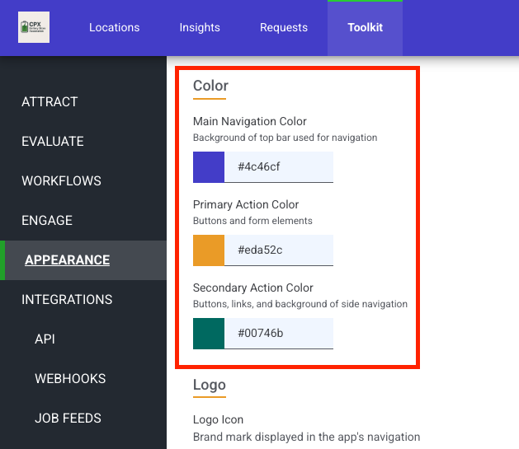Edit the #eda52c hex color field
Image resolution: width=519 pixels, height=449 pixels.
pos(279,250)
